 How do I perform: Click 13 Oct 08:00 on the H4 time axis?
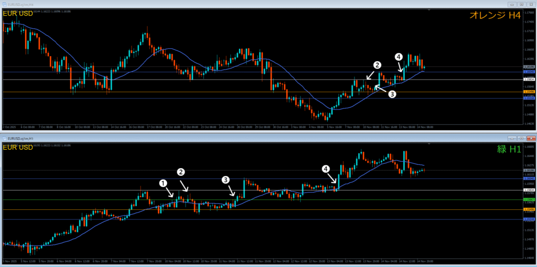coord(100,127)
